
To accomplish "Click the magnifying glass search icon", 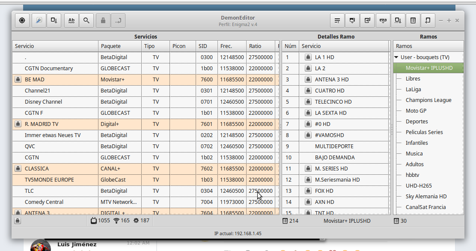I will coord(86,21).
